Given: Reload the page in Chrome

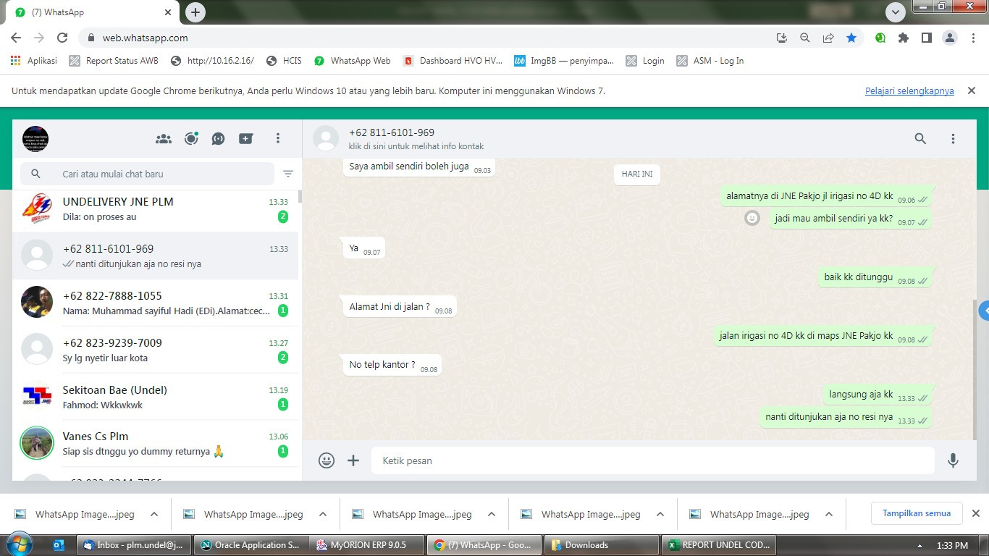Looking at the screenshot, I should [x=62, y=38].
